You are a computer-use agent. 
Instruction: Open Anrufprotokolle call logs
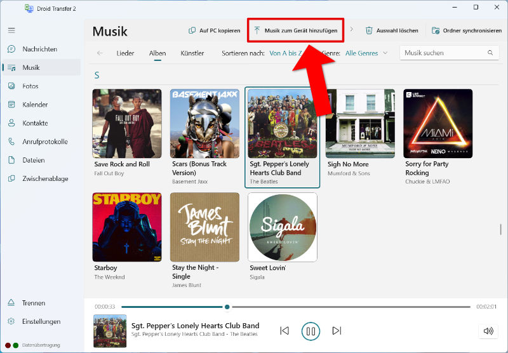[x=44, y=142]
